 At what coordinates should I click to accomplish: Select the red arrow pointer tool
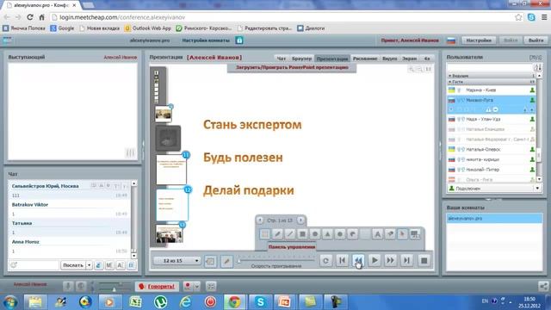[x=402, y=234]
